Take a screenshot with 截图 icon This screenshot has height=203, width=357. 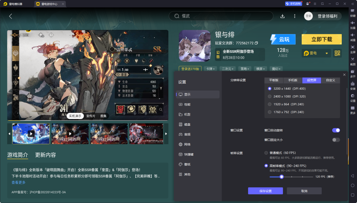[x=353, y=61]
